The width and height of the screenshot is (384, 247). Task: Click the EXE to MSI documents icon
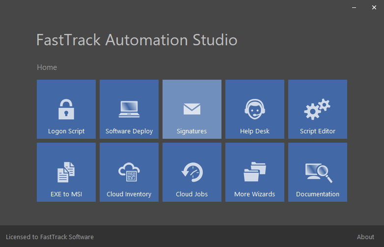pyautogui.click(x=66, y=172)
